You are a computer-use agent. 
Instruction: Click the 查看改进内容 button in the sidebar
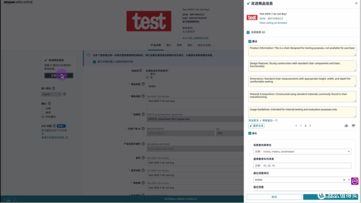pyautogui.click(x=59, y=76)
